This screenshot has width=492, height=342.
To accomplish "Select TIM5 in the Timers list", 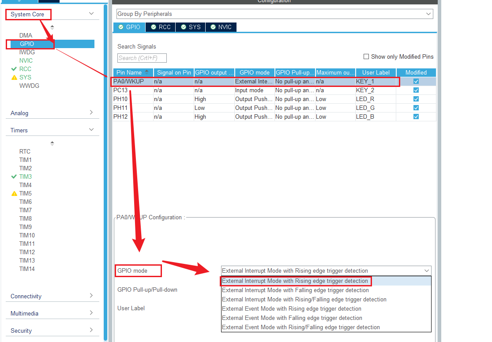I will click(x=26, y=193).
